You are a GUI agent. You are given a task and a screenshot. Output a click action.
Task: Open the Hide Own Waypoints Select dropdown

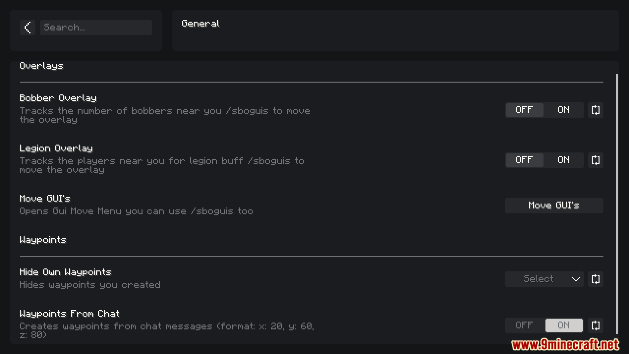pos(539,279)
